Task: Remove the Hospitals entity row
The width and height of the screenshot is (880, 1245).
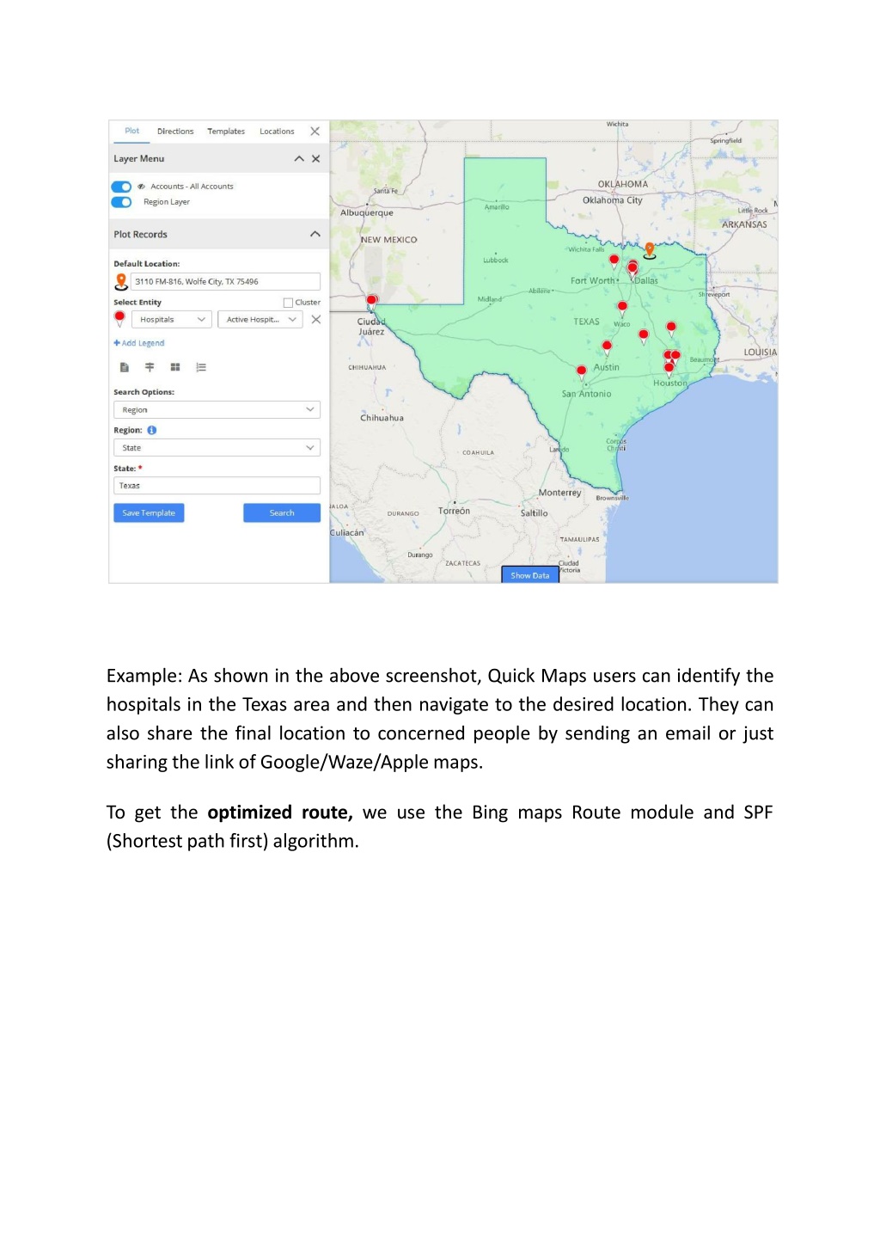Action: coord(316,320)
